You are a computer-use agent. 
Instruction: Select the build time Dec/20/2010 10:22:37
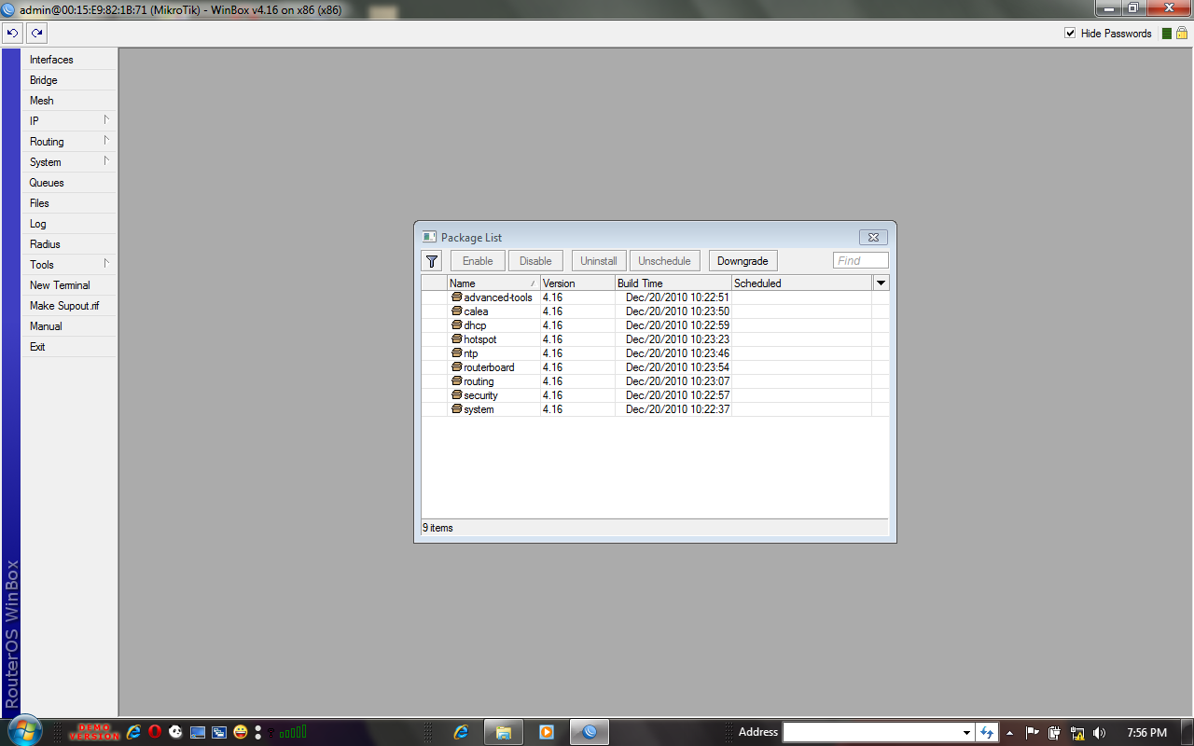pos(677,409)
